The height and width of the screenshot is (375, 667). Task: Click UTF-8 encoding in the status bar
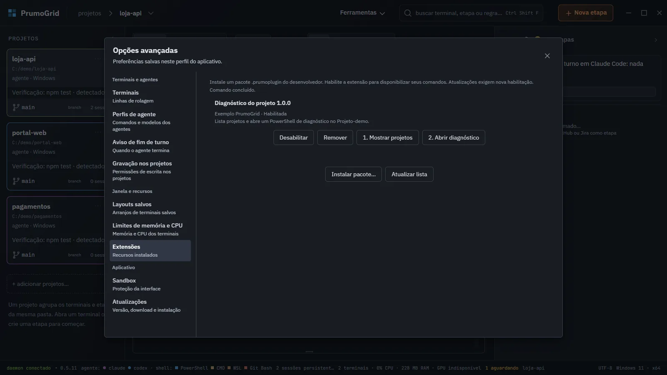point(605,368)
